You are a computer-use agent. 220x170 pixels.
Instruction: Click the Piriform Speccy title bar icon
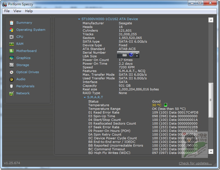coord(4,4)
